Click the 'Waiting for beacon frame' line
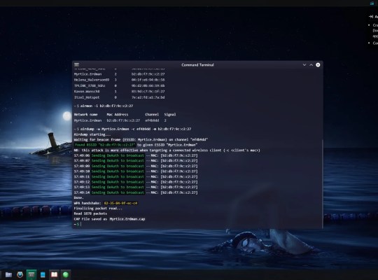 point(141,139)
